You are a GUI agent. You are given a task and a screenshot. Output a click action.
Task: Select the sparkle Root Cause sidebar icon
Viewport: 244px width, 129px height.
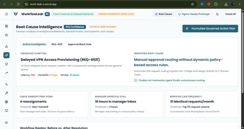pos(6,55)
